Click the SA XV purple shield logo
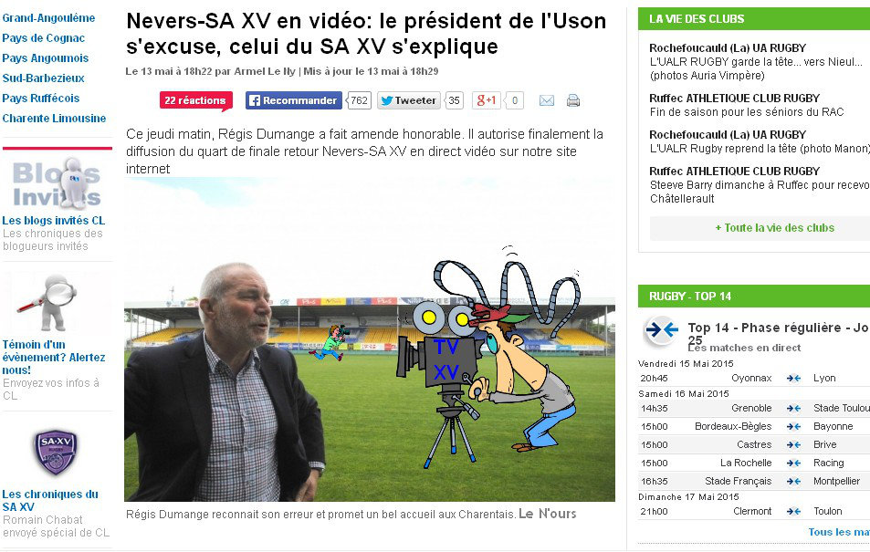Viewport: 870px width, 552px height. 56,453
